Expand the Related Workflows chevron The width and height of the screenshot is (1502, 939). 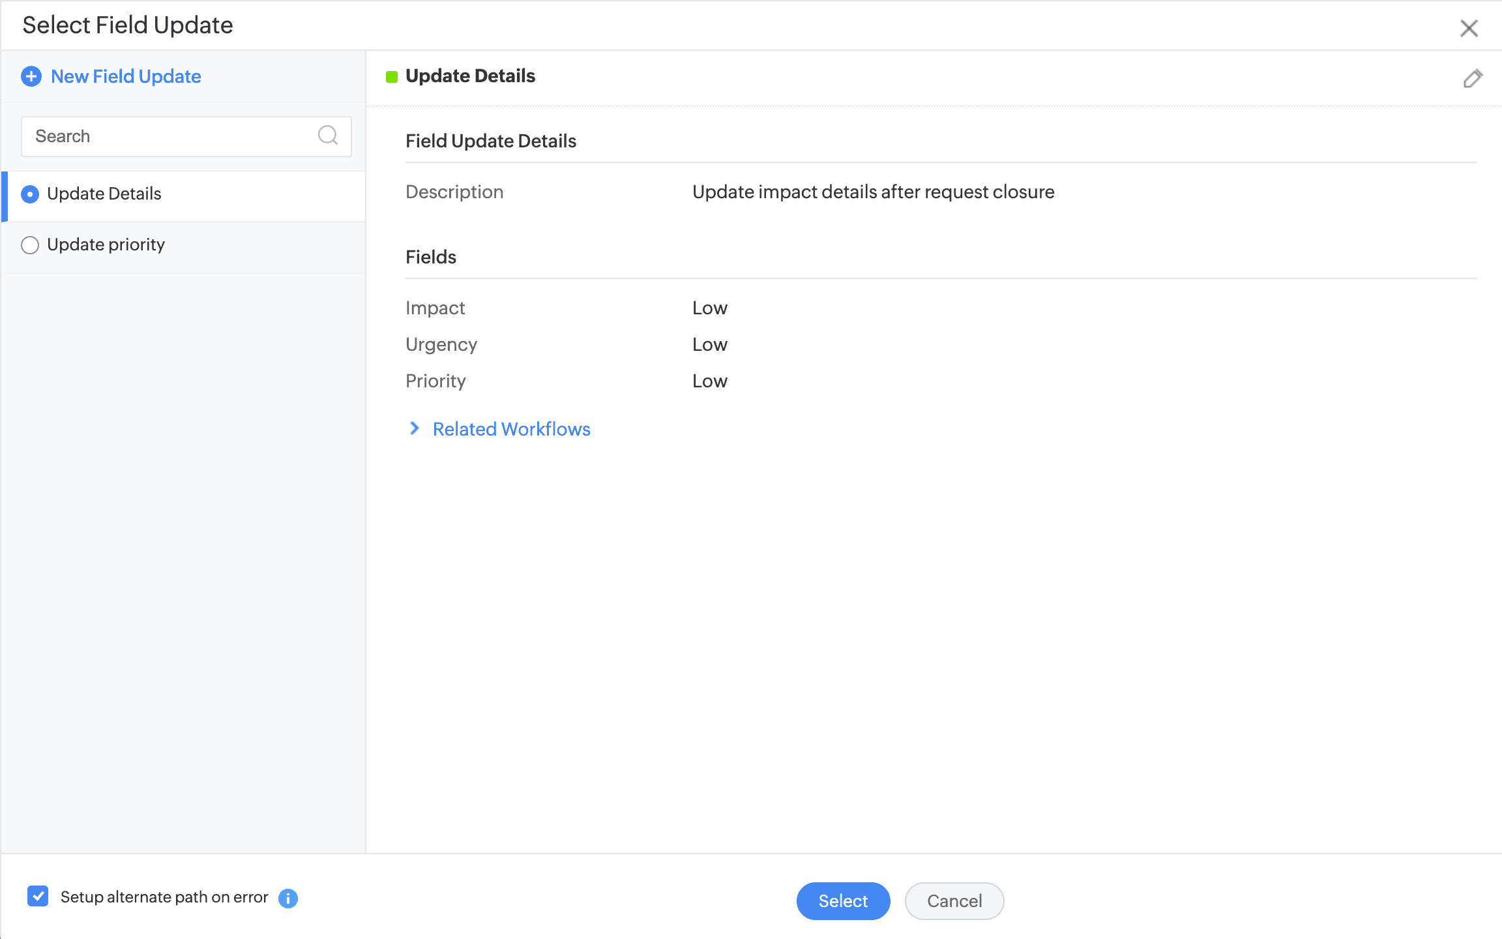(x=415, y=428)
